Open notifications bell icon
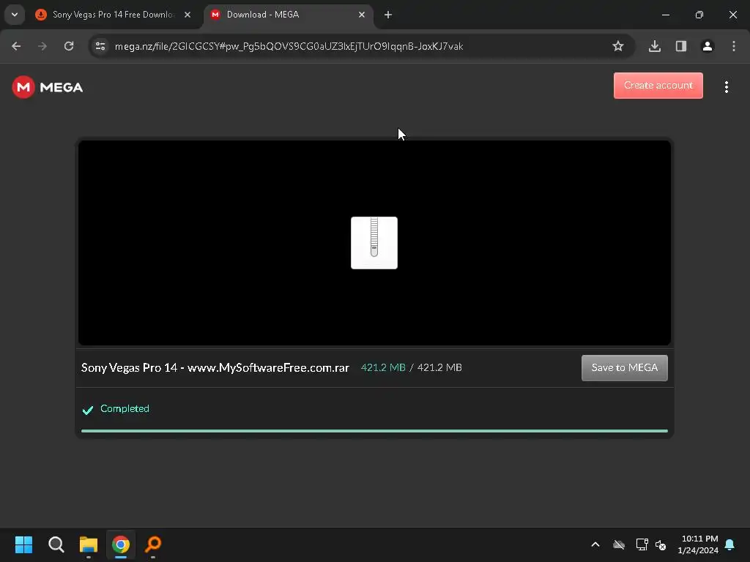The height and width of the screenshot is (562, 750). 730,544
